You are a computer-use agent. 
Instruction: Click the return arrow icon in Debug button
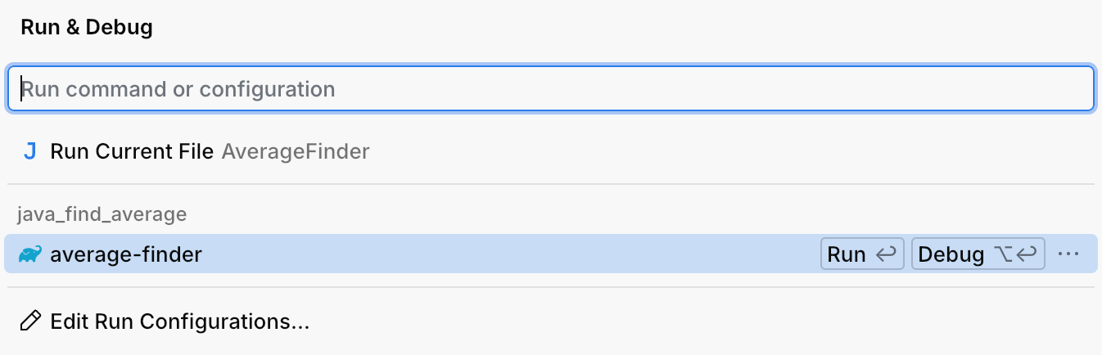(x=1027, y=254)
